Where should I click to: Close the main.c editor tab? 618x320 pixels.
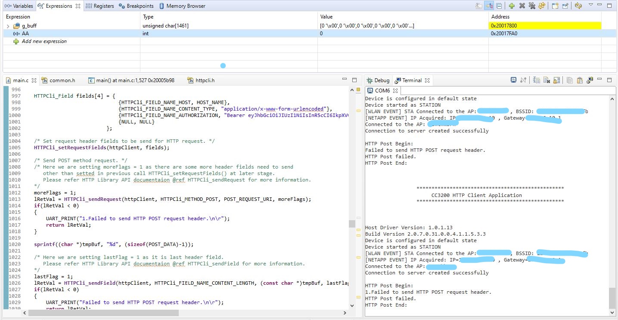(34, 80)
